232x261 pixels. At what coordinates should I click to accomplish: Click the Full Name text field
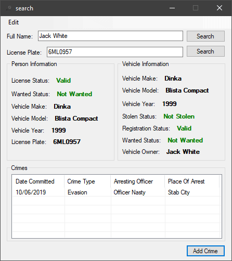(x=110, y=36)
